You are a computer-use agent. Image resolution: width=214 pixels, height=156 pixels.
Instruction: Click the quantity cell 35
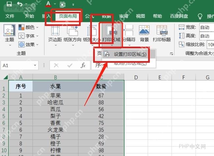pos(101,130)
